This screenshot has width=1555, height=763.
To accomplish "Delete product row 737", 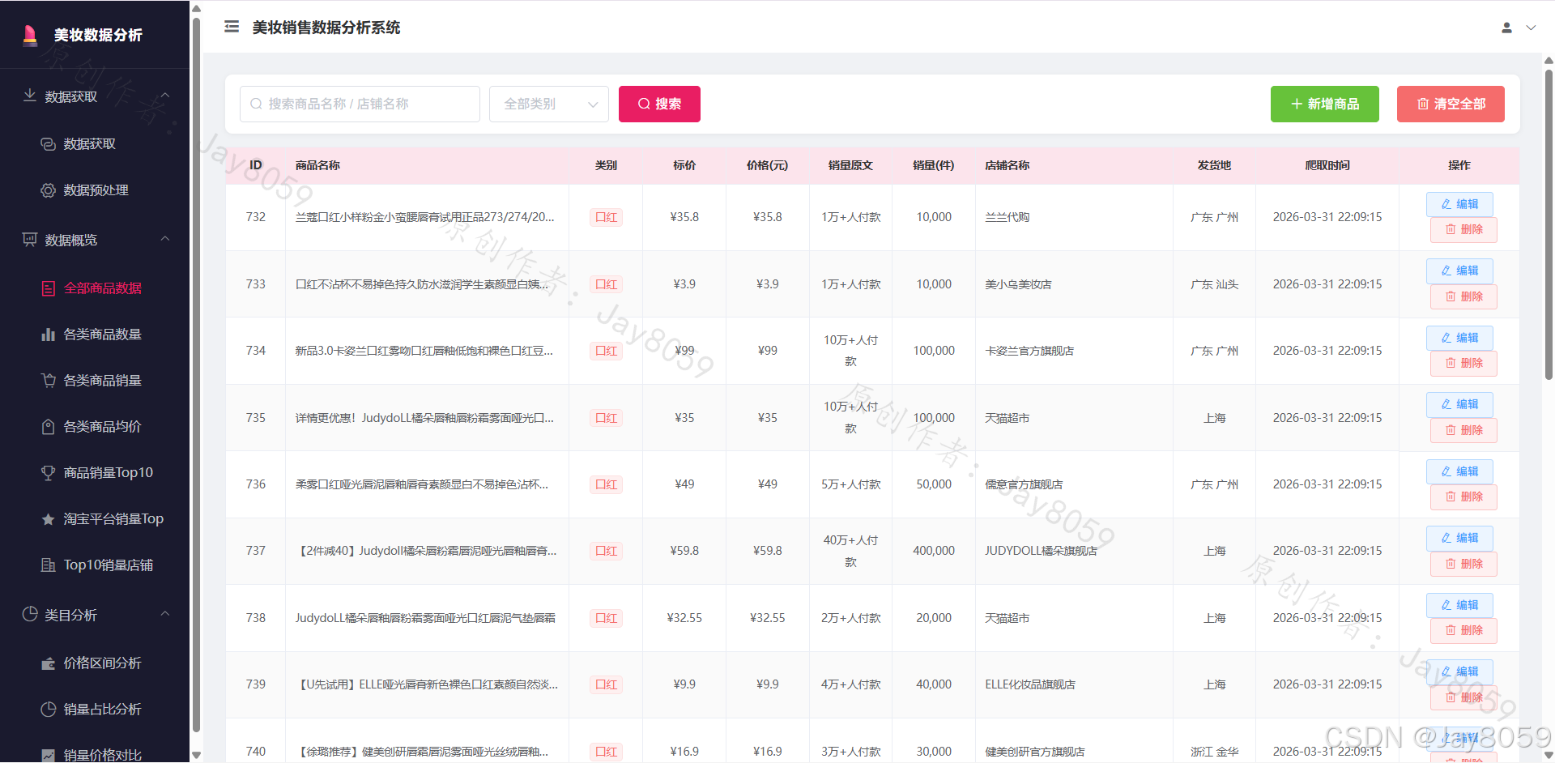I will coord(1463,564).
